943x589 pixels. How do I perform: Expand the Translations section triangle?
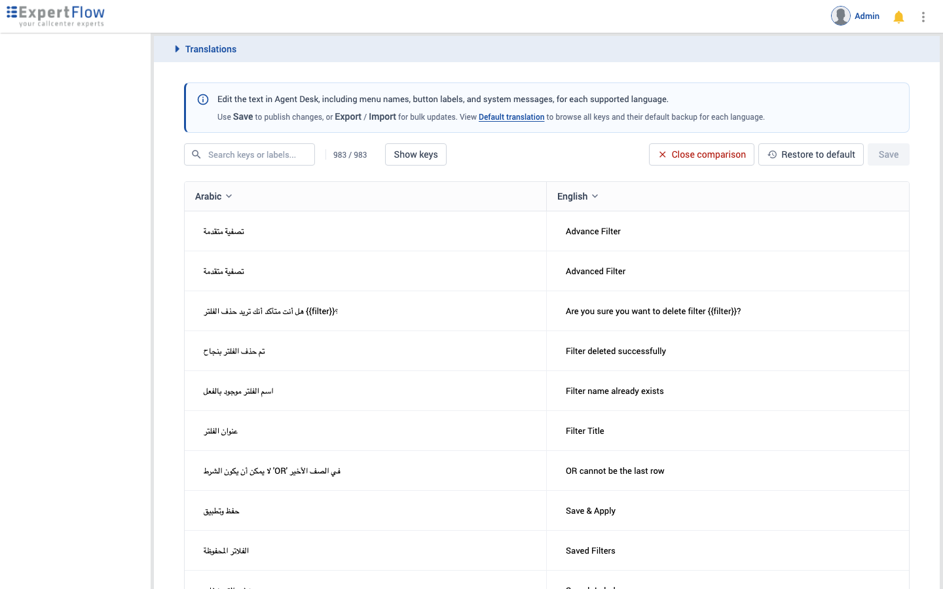tap(177, 49)
